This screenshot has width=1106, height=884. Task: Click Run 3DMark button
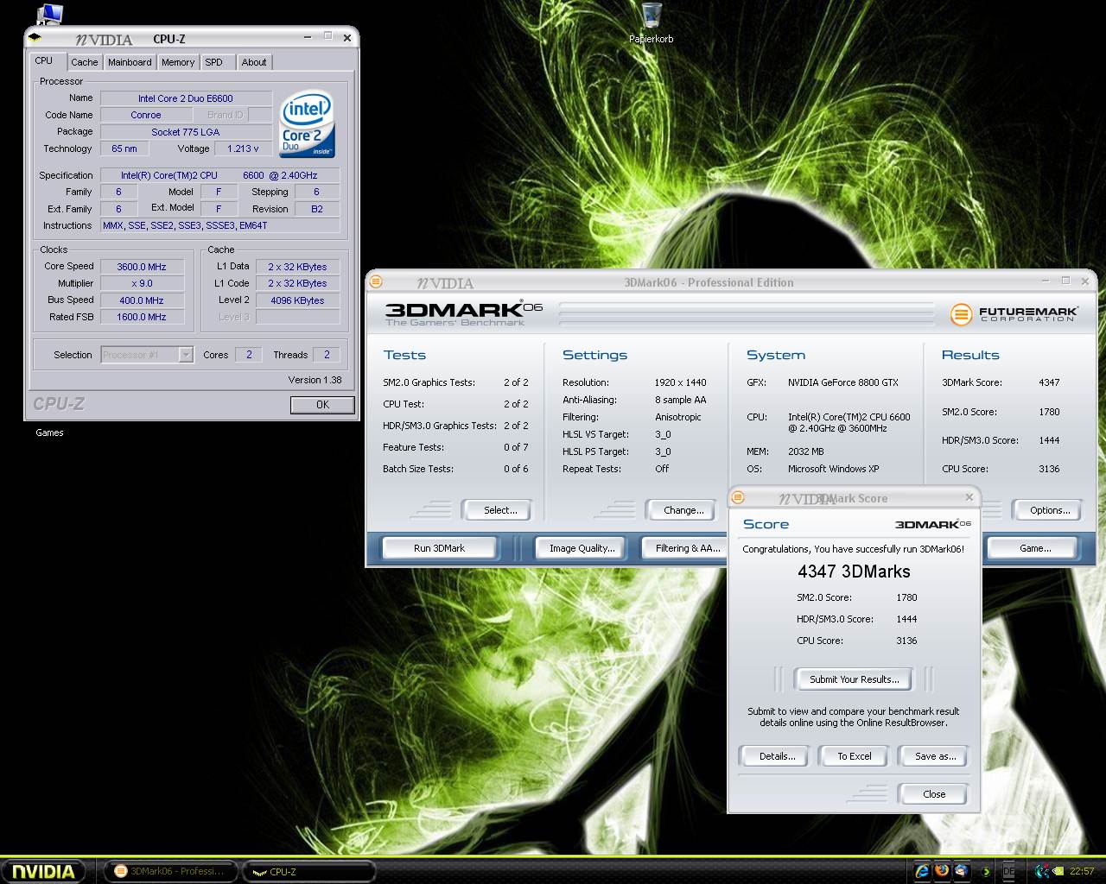pos(439,548)
